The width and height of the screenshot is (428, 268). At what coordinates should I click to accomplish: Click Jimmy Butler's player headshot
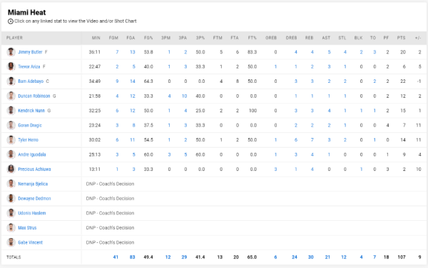pos(11,52)
